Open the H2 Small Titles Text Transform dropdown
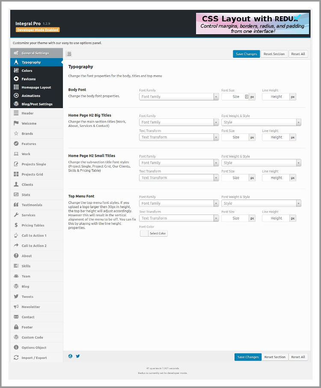Screen dimensions: 321x388 click(x=179, y=178)
